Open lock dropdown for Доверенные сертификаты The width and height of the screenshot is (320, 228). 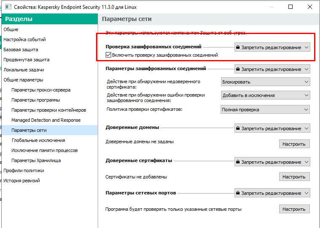click(272, 162)
